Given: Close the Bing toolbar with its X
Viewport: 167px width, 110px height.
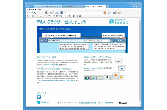Looking at the screenshot, I should (27, 13).
